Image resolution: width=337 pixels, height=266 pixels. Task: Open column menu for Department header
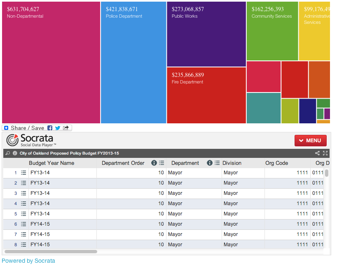pyautogui.click(x=217, y=163)
